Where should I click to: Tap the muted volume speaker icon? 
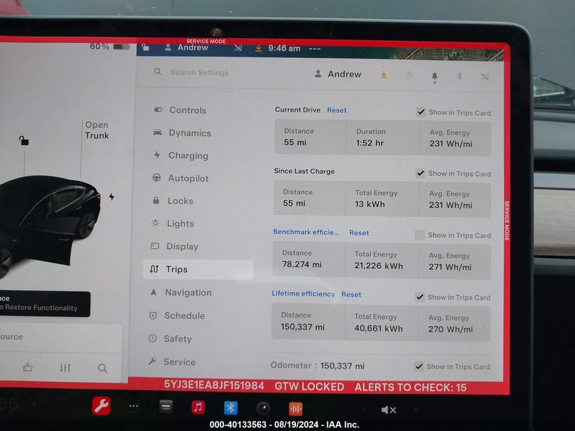coord(389,410)
